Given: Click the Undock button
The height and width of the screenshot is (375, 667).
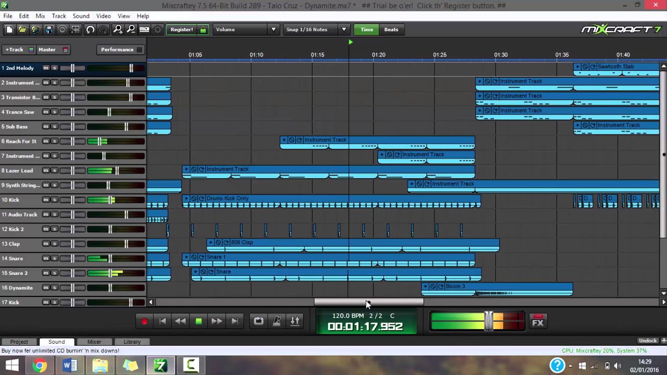Looking at the screenshot, I should click(648, 341).
